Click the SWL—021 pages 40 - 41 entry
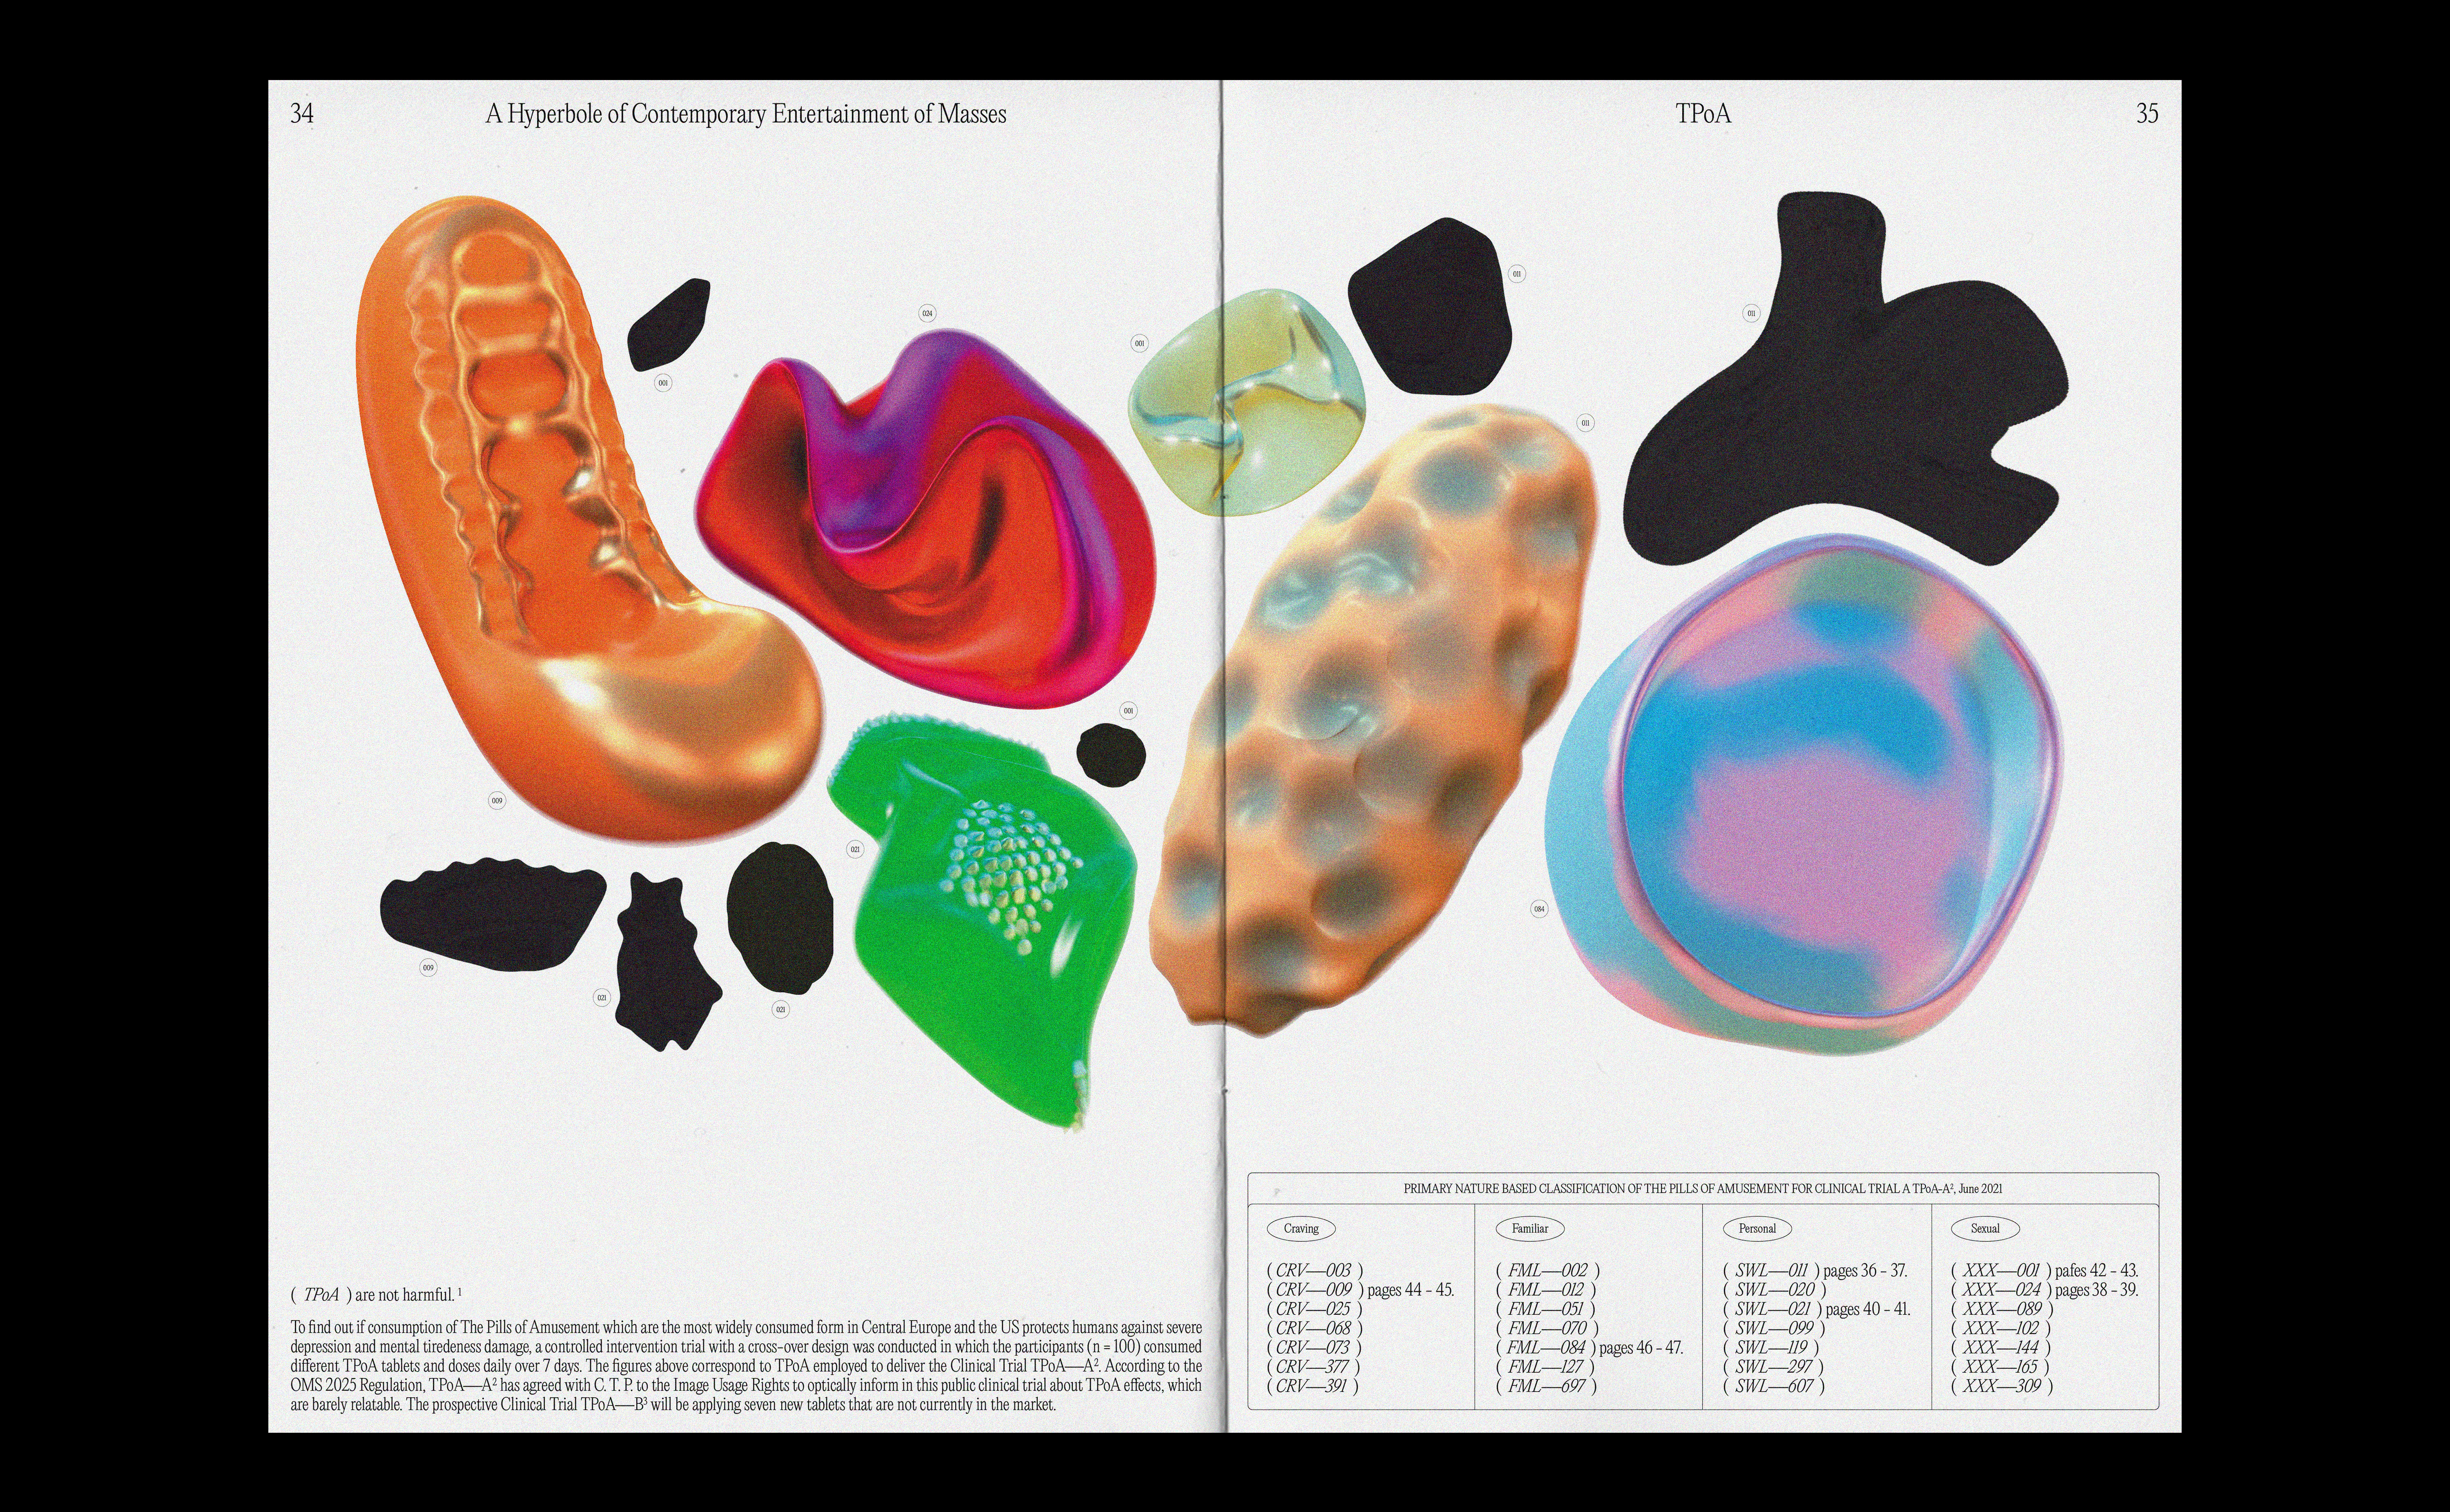The width and height of the screenshot is (2450, 1512). click(1816, 1309)
